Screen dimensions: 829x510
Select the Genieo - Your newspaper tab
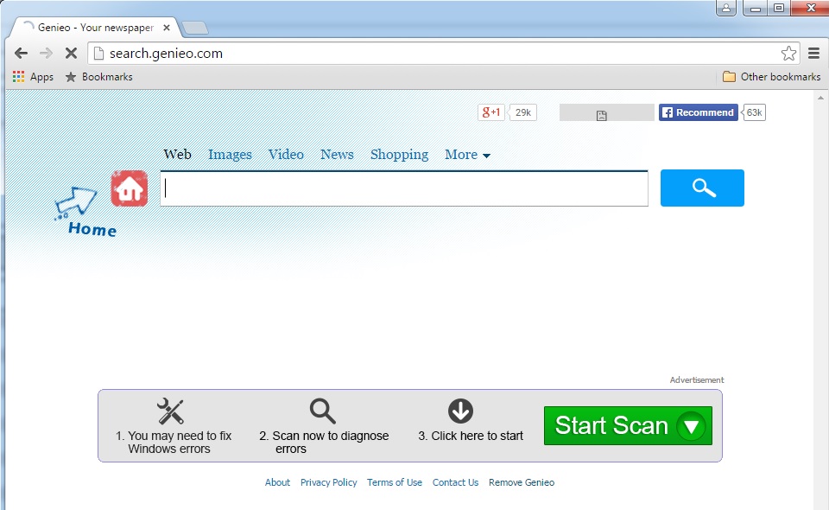[x=95, y=28]
